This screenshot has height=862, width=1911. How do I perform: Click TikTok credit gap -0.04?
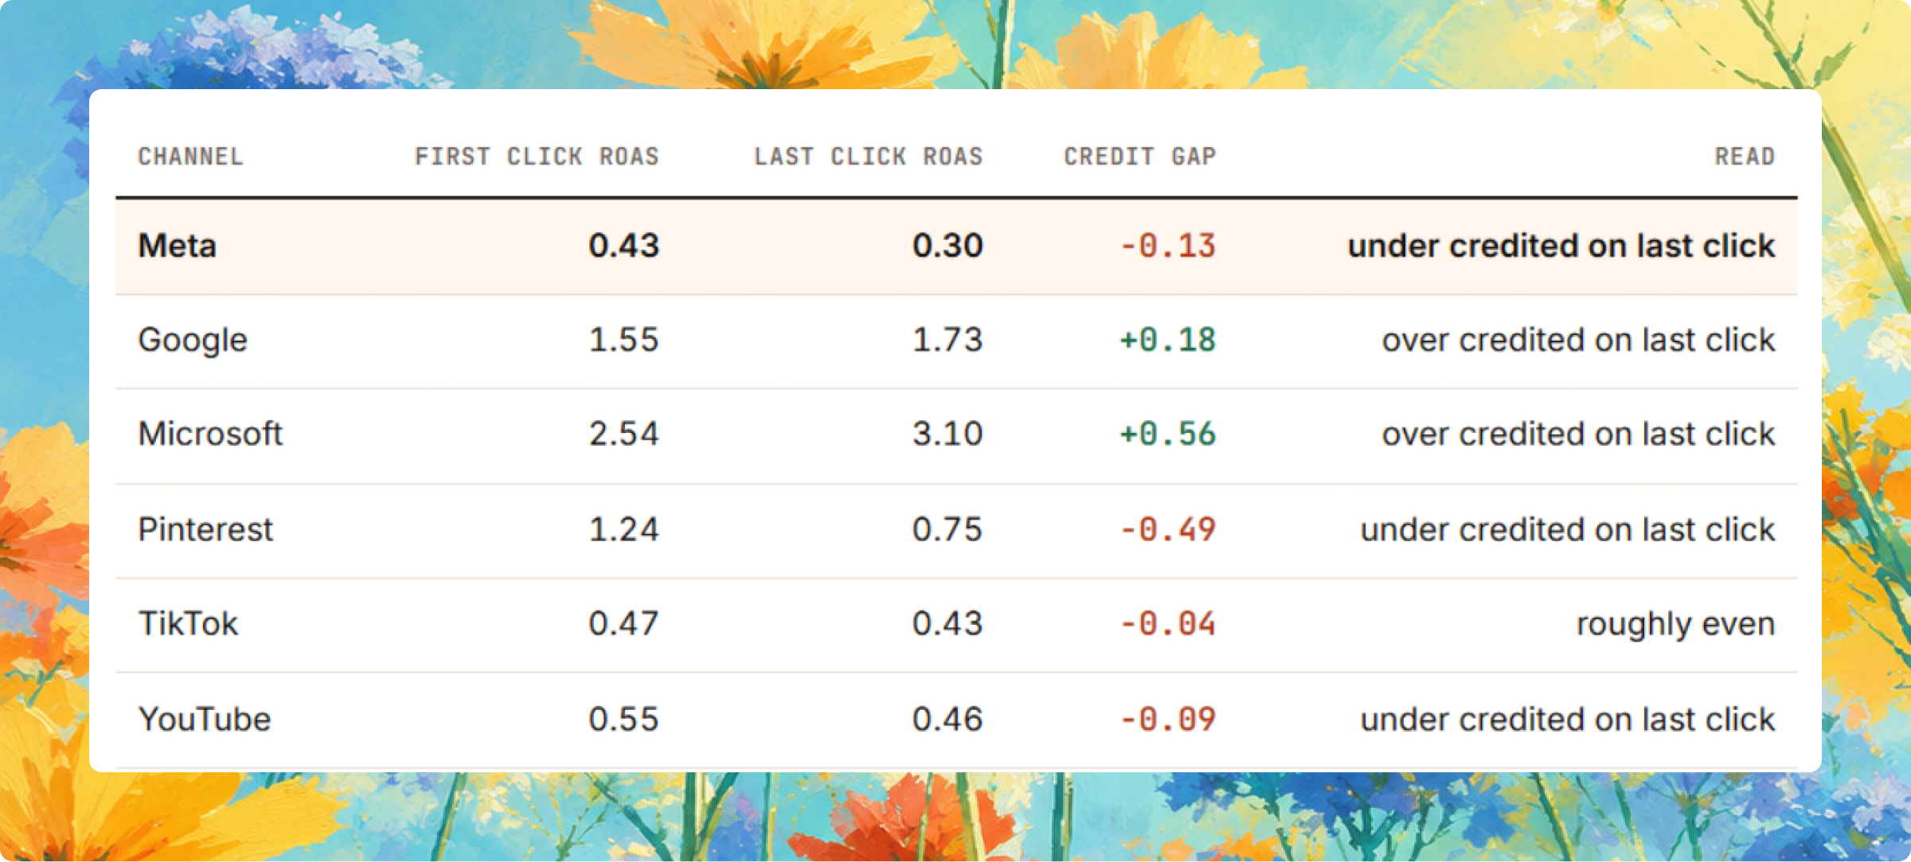point(1168,624)
